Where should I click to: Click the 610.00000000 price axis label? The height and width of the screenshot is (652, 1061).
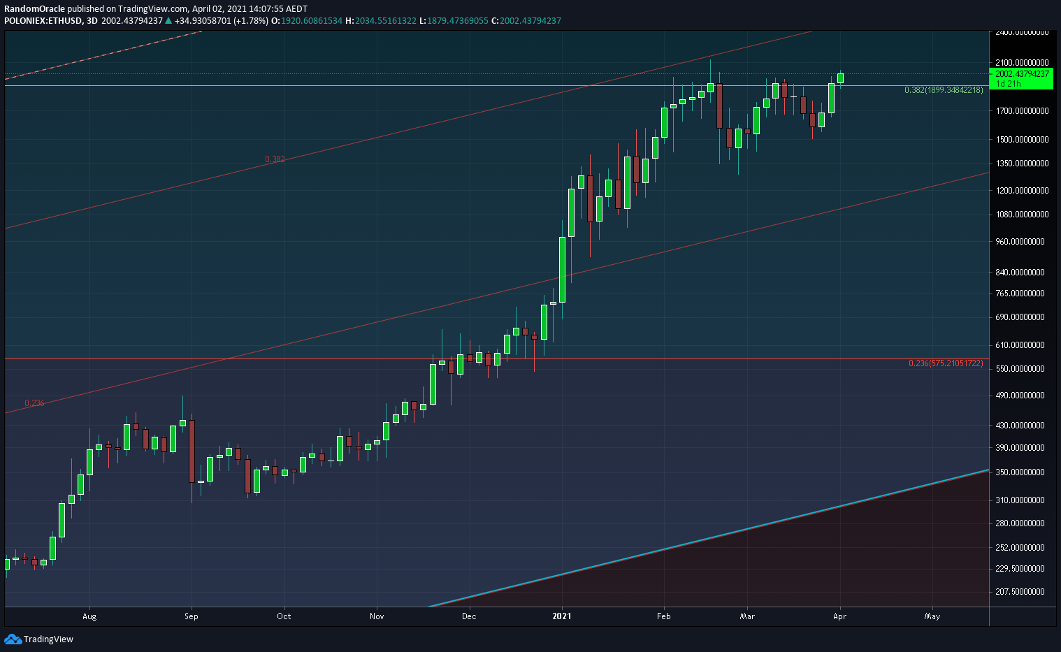[1020, 345]
